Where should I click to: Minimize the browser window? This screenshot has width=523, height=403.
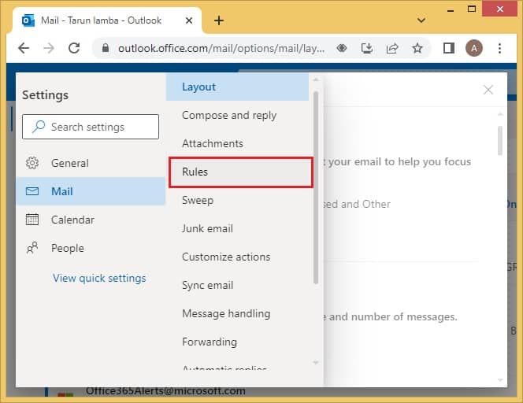[451, 10]
